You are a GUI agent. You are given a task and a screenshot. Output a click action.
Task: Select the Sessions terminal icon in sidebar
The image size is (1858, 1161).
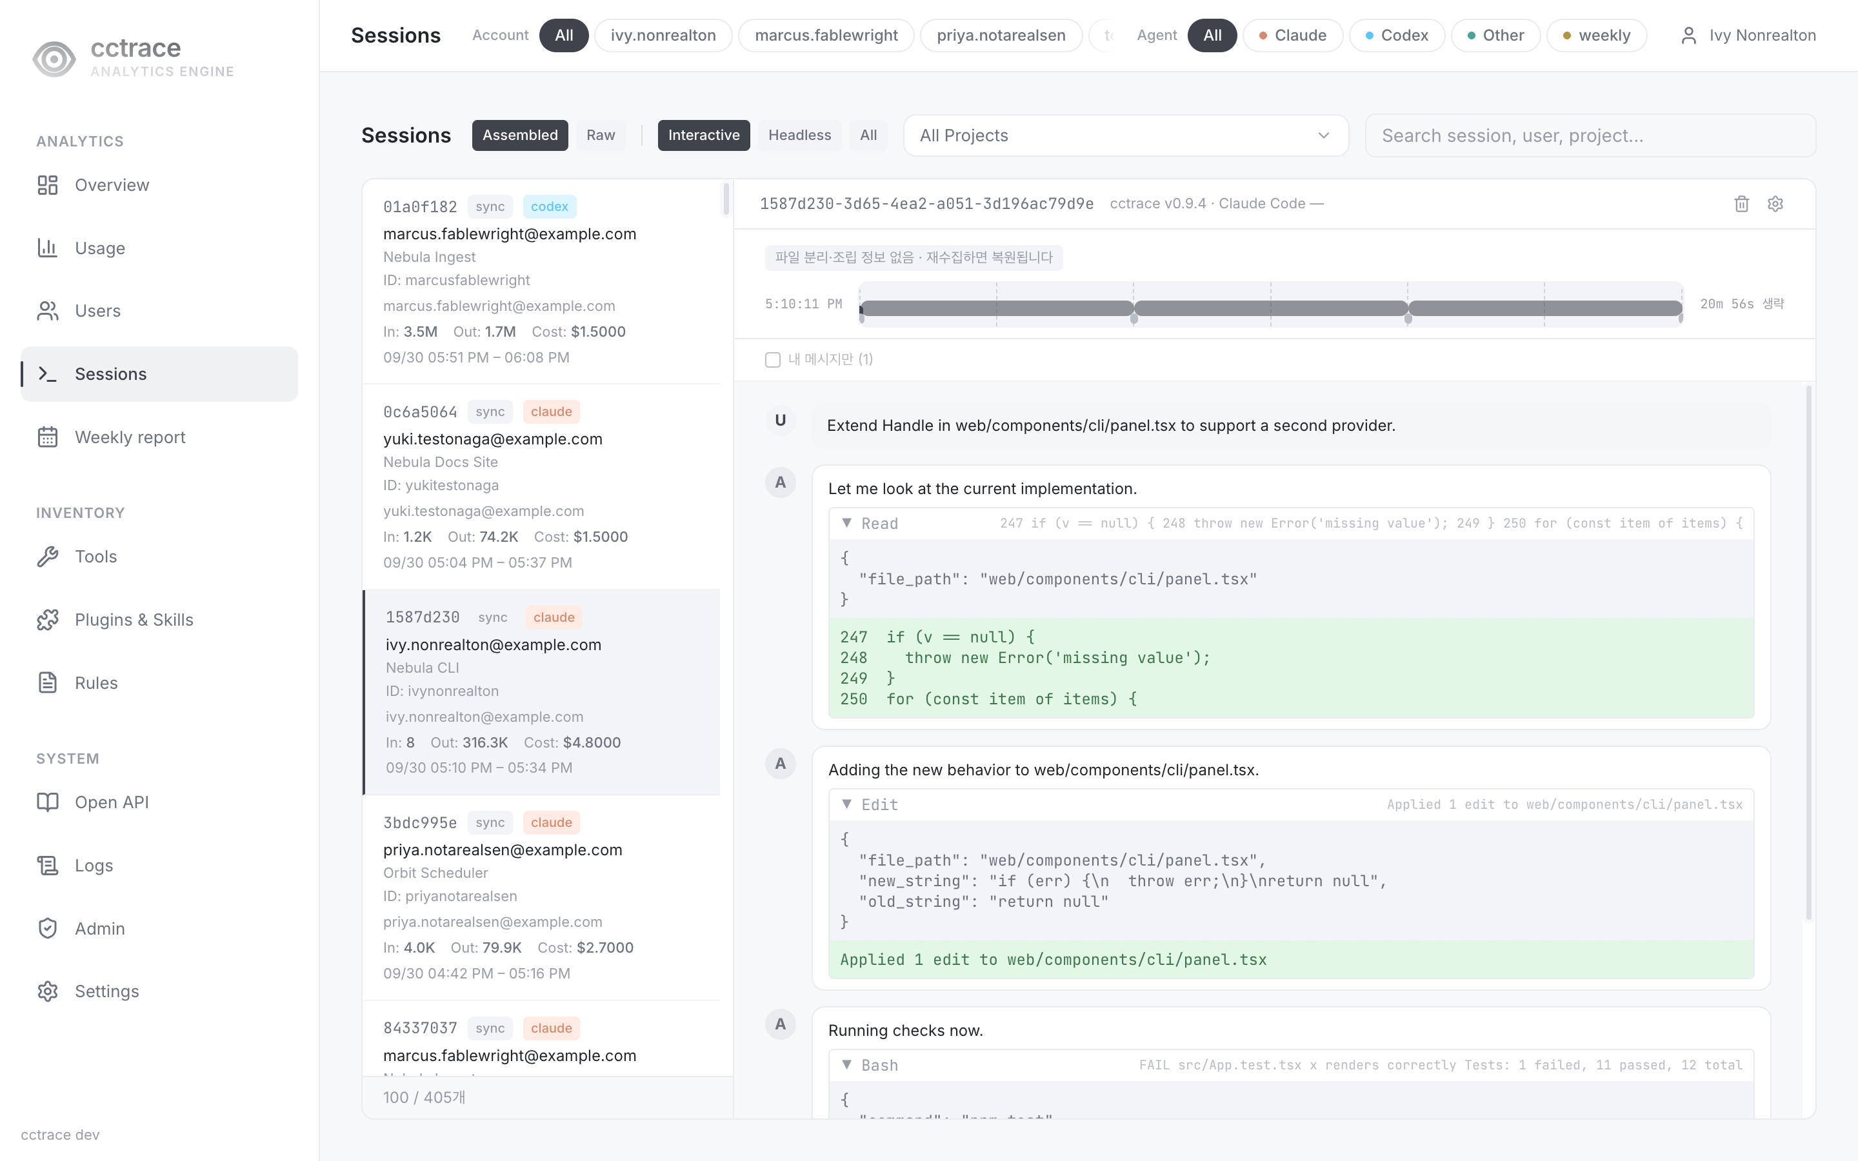pos(48,374)
